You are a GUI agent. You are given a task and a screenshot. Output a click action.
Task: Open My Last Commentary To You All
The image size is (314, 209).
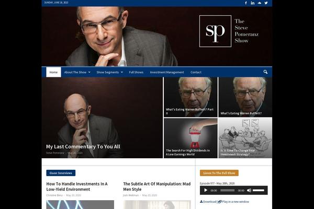(x=83, y=147)
